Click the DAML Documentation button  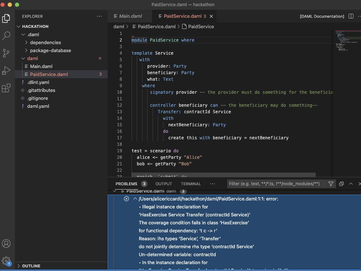pos(321,16)
